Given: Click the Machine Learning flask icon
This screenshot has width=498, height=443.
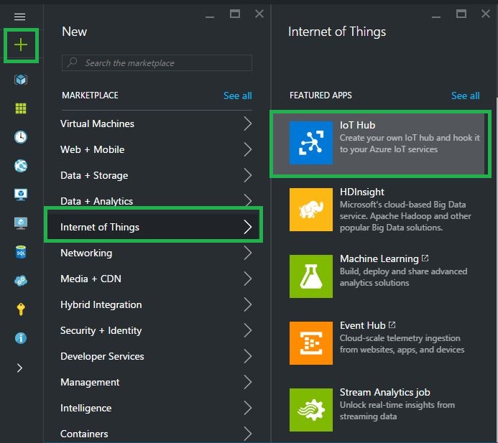Looking at the screenshot, I should 311,276.
